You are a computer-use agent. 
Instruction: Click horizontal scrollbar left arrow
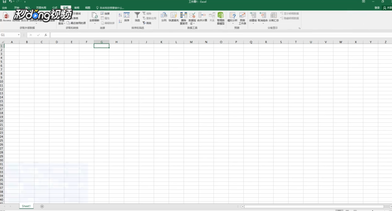pos(243,206)
